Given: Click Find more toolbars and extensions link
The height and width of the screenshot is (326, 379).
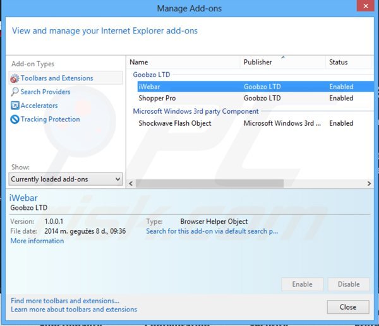Looking at the screenshot, I should [65, 301].
